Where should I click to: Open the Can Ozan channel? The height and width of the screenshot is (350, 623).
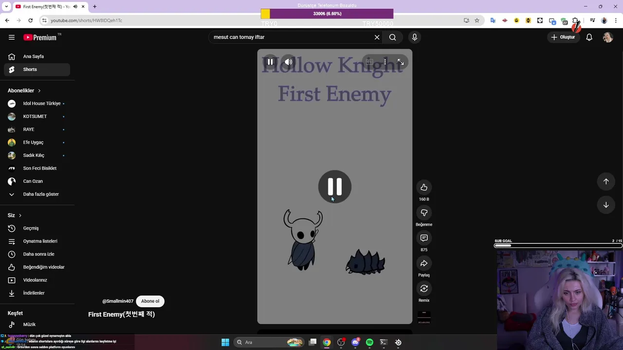pos(37,181)
